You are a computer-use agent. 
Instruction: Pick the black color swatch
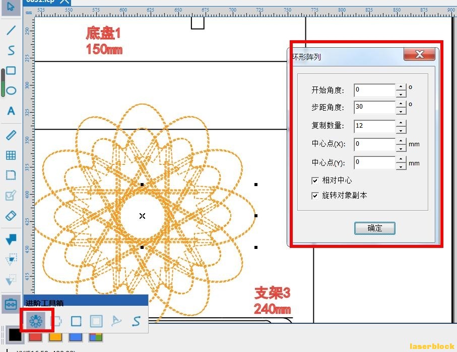point(15,335)
